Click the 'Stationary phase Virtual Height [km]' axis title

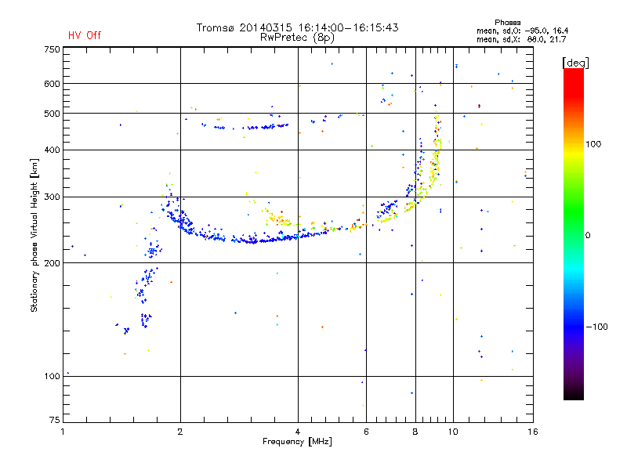[x=34, y=235]
